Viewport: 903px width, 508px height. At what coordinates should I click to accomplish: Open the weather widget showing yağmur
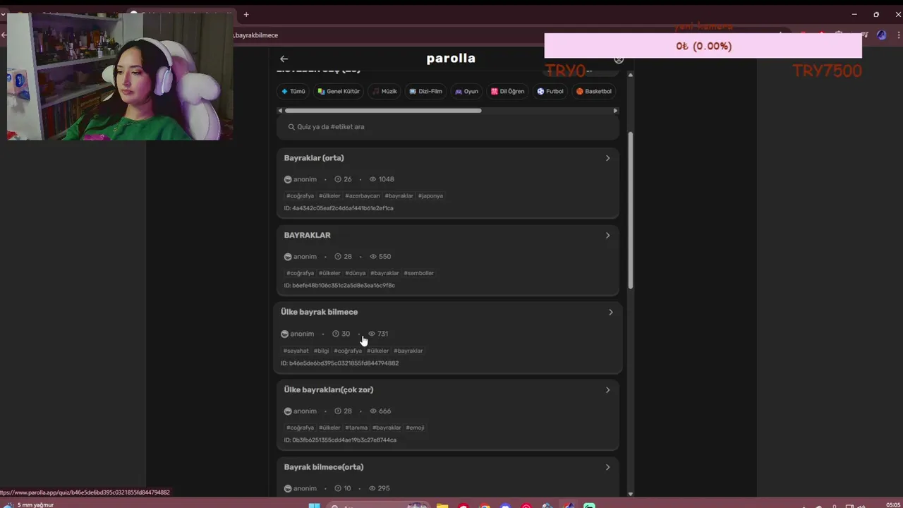pyautogui.click(x=30, y=504)
